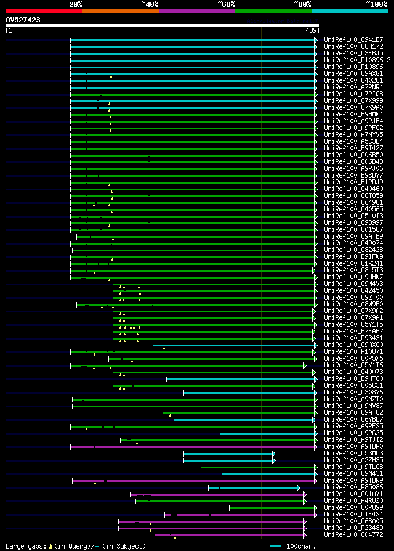
Task: Click the red segment of the identity color scale
Action: [44, 11]
